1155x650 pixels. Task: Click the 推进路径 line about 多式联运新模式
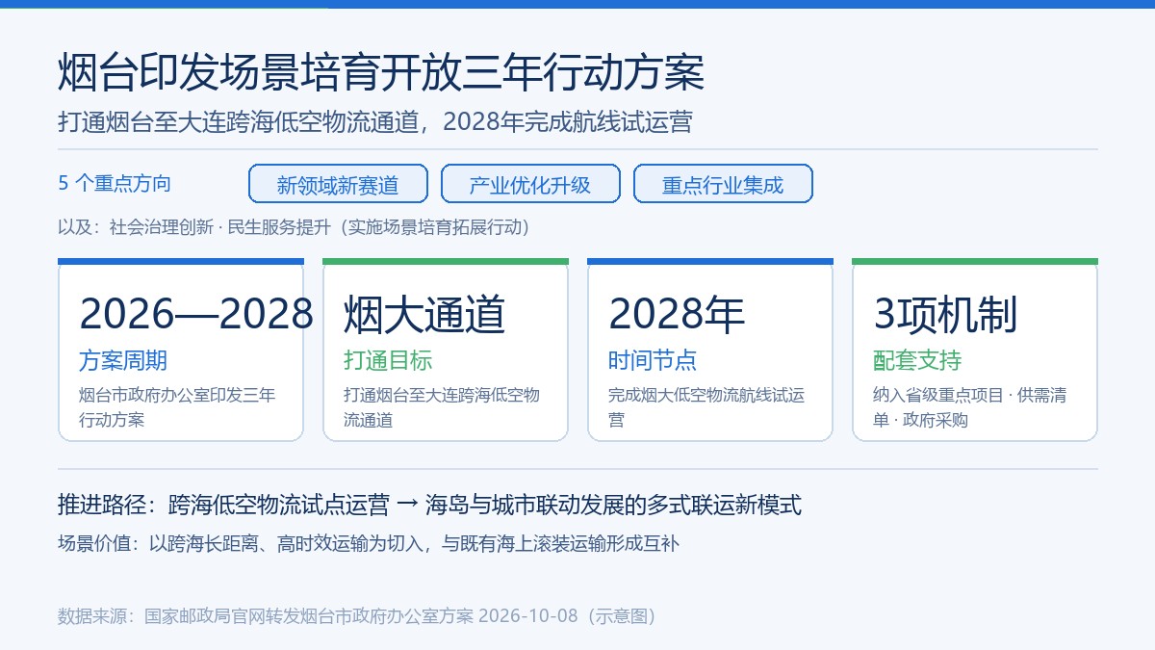[x=429, y=505]
